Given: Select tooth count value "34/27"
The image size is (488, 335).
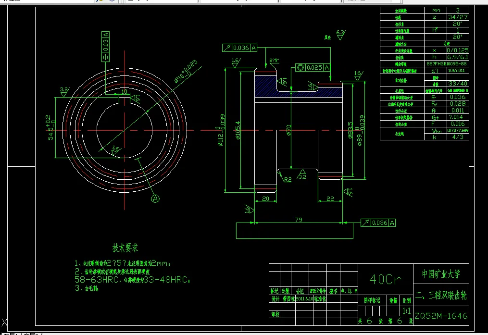Looking at the screenshot, I should 458,17.
